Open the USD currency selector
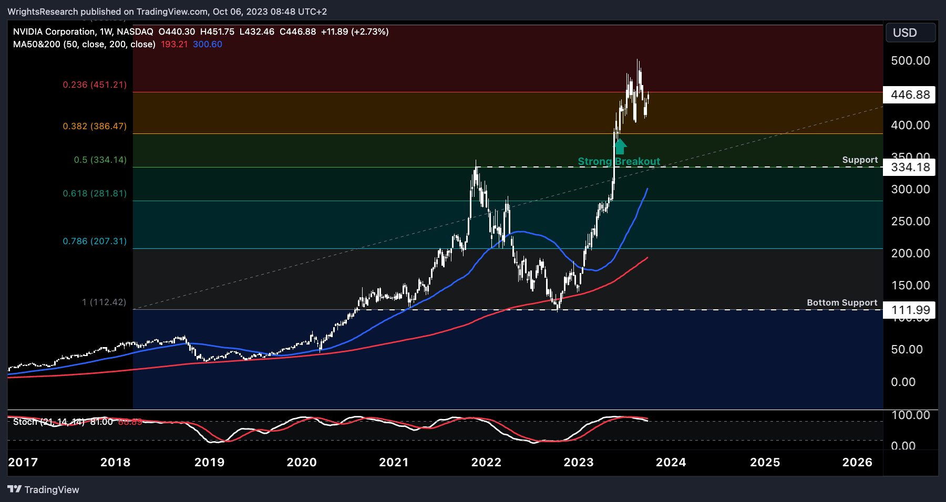The width and height of the screenshot is (946, 502). [x=910, y=33]
